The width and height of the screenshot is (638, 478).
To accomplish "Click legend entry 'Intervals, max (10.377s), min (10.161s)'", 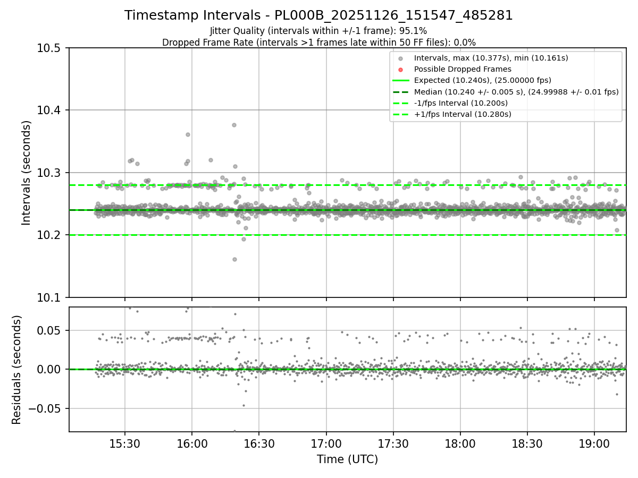I will (x=491, y=58).
